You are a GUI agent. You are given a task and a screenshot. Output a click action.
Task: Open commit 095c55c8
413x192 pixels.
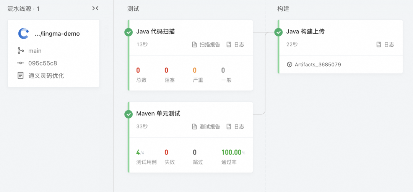click(x=42, y=63)
